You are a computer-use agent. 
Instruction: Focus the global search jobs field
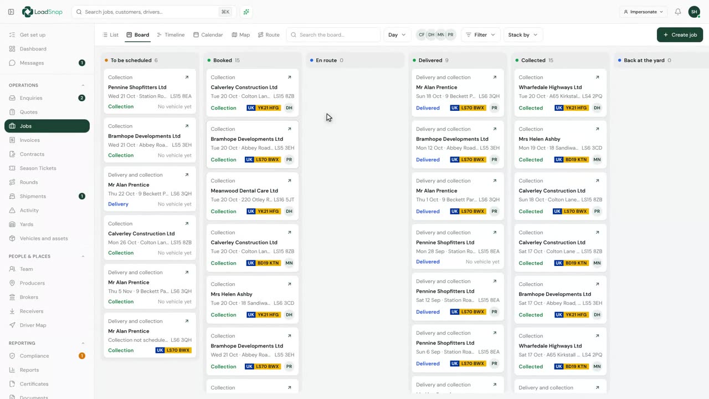click(154, 12)
